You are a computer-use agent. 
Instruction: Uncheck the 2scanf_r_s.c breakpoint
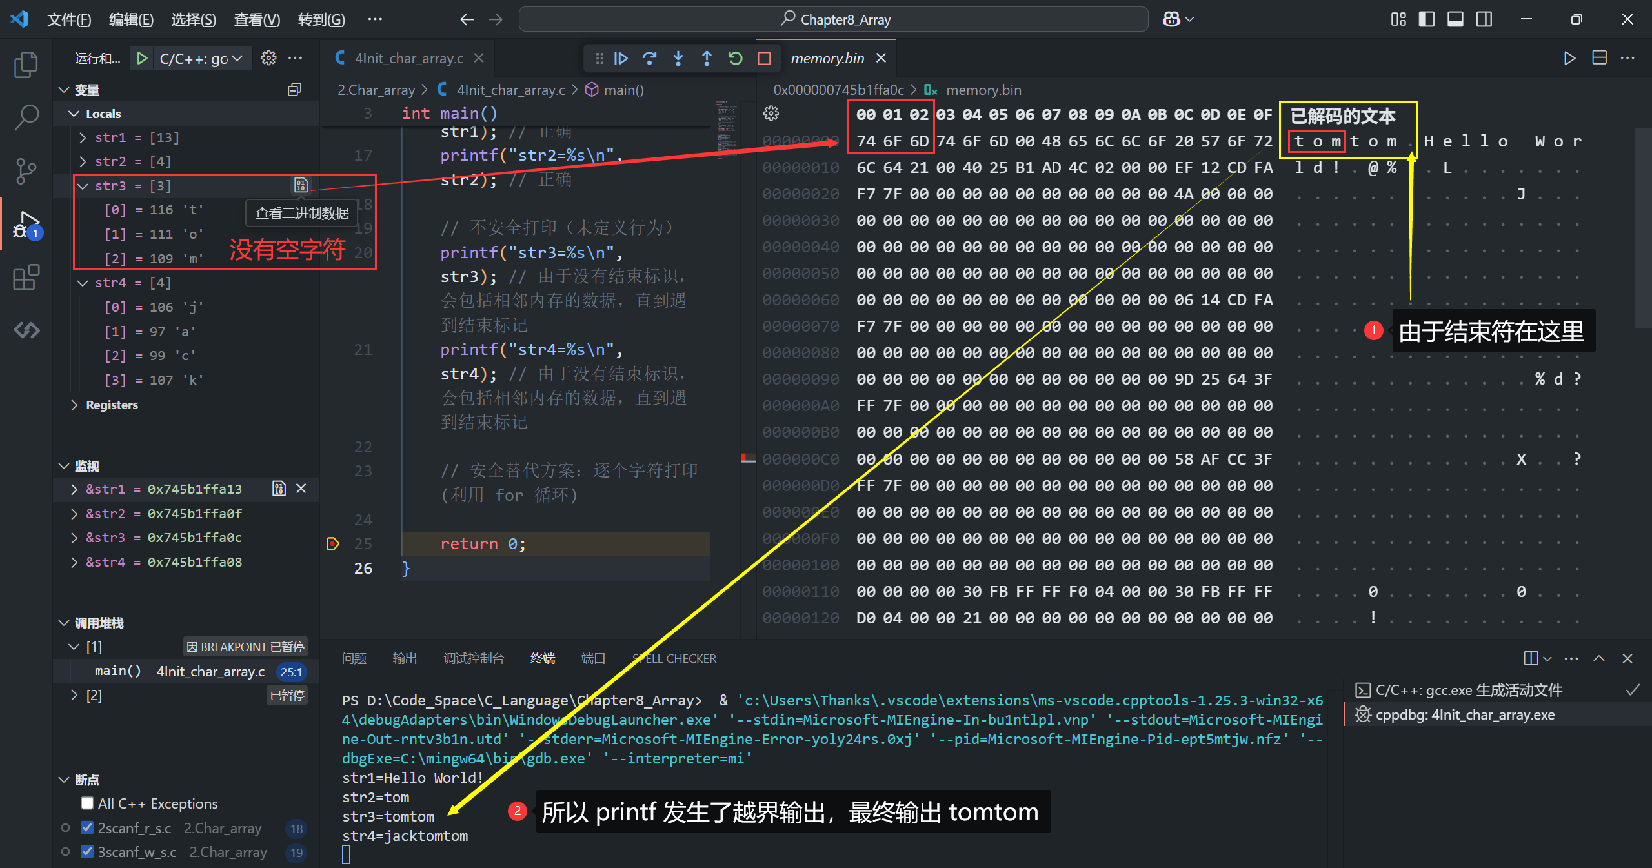[87, 828]
